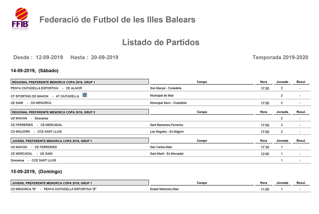Open the Son Marçal - Ciutadella field
The image size is (319, 214).
[x=166, y=88]
